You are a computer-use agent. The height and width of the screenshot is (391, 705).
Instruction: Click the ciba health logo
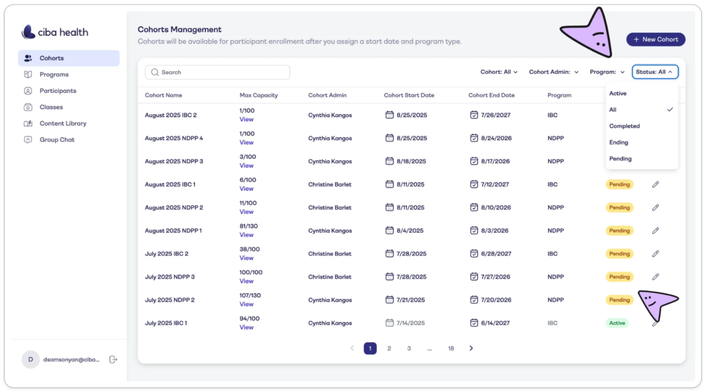click(x=55, y=32)
